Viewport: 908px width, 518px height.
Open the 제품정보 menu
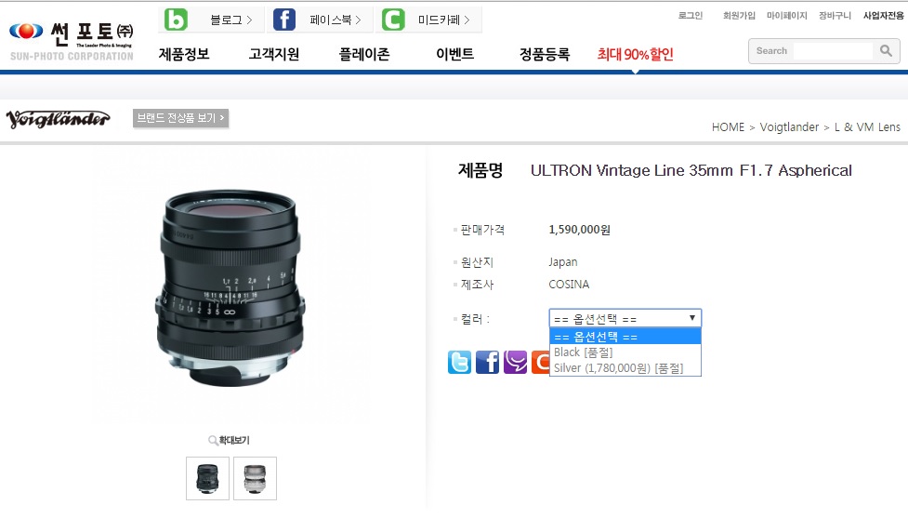pyautogui.click(x=184, y=55)
